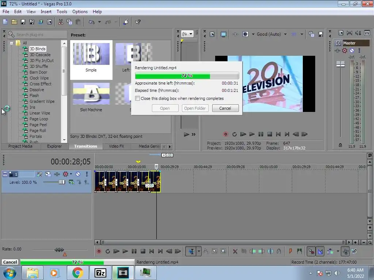Click the Cut scissors icon in the toolbar
Viewport: 374px width, 280px height.
(61, 22)
